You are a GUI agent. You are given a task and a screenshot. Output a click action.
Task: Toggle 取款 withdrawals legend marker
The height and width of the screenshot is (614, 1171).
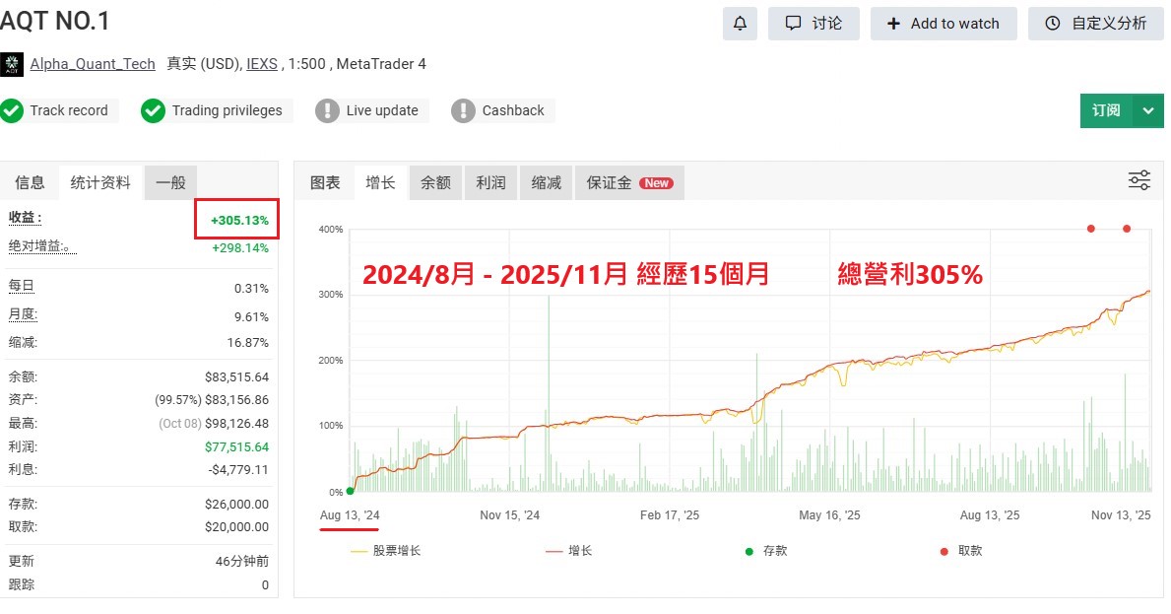point(961,551)
